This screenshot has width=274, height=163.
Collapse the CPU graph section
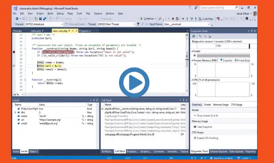coord(192,80)
